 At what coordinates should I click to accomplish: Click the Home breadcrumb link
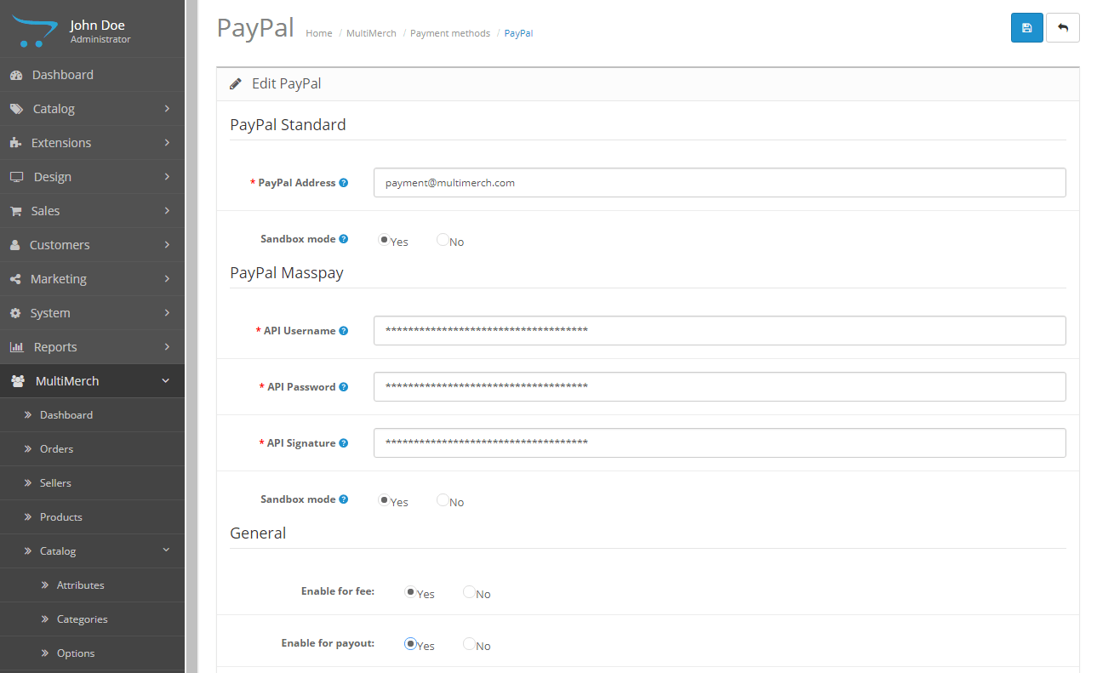click(319, 33)
